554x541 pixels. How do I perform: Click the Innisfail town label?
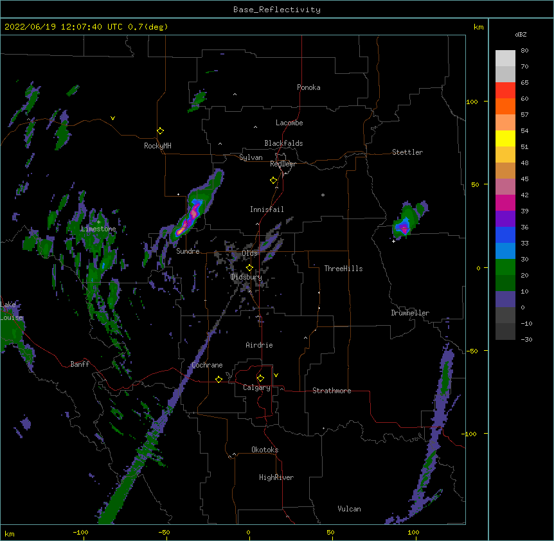coord(267,209)
